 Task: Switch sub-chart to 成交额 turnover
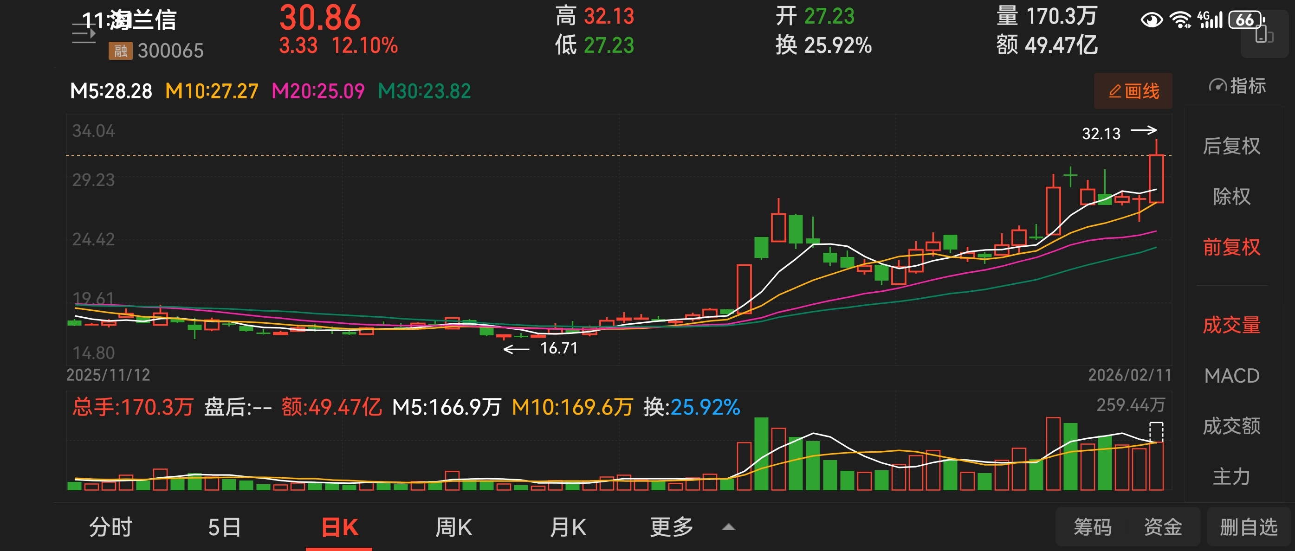(x=1231, y=426)
